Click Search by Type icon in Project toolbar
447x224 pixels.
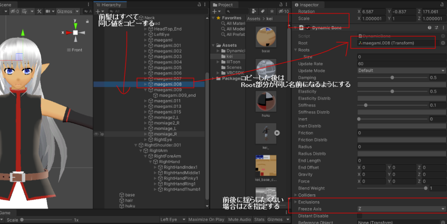(x=254, y=11)
